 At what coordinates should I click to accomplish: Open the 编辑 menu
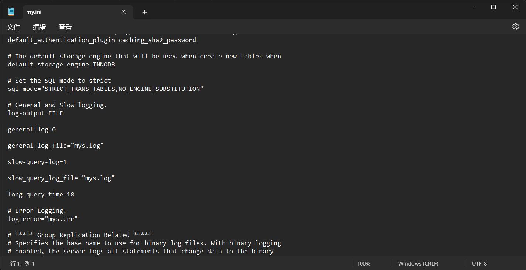[40, 27]
